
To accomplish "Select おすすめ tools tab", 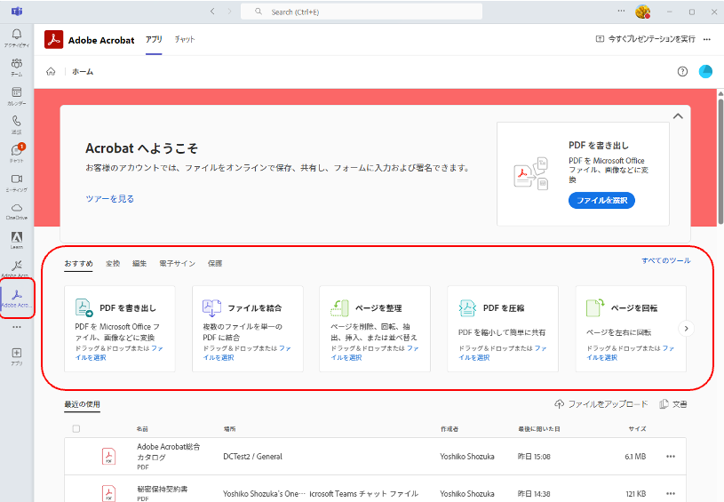I will pyautogui.click(x=78, y=263).
